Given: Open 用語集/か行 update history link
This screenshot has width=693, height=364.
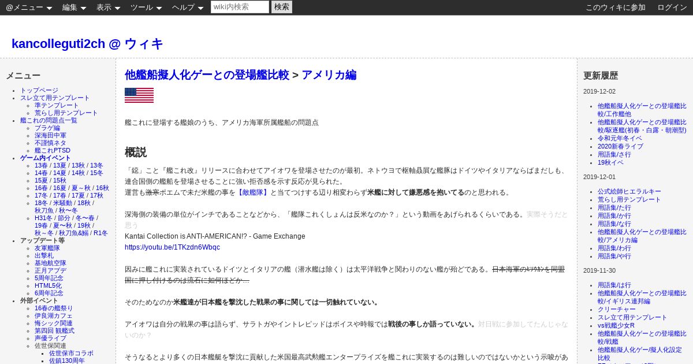Looking at the screenshot, I should tap(614, 216).
